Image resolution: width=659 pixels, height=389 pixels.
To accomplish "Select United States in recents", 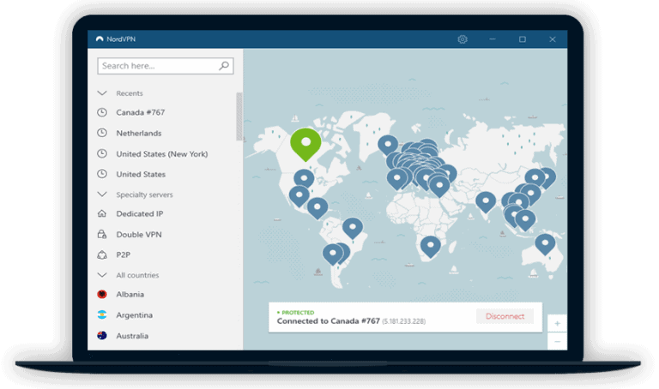I will (141, 174).
